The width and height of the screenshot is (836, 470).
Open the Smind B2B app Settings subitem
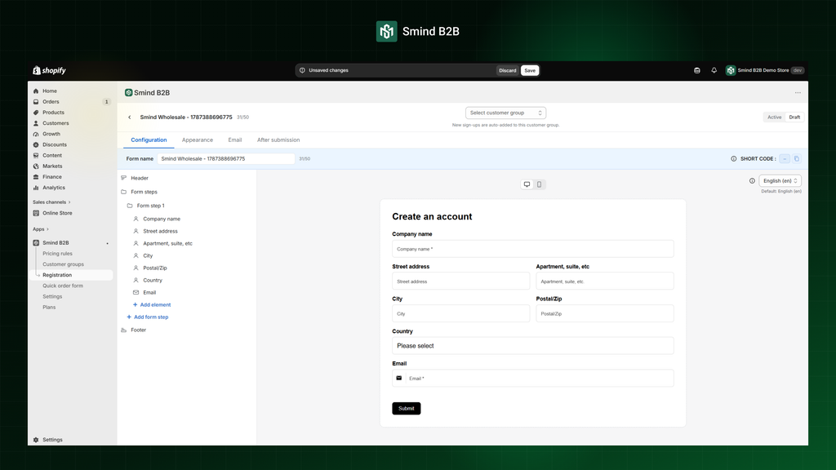[x=52, y=296]
